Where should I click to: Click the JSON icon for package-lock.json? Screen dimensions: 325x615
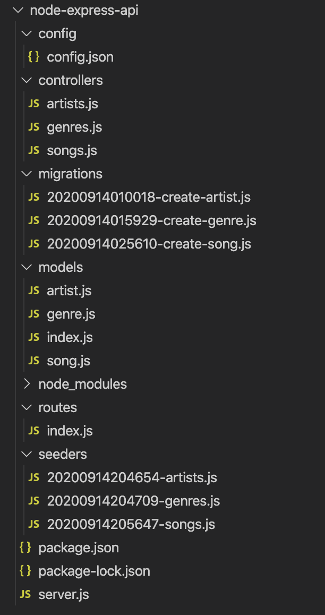[25, 571]
